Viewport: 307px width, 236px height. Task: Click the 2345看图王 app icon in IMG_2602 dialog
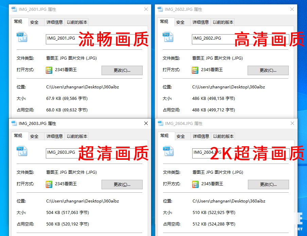[x=195, y=70]
